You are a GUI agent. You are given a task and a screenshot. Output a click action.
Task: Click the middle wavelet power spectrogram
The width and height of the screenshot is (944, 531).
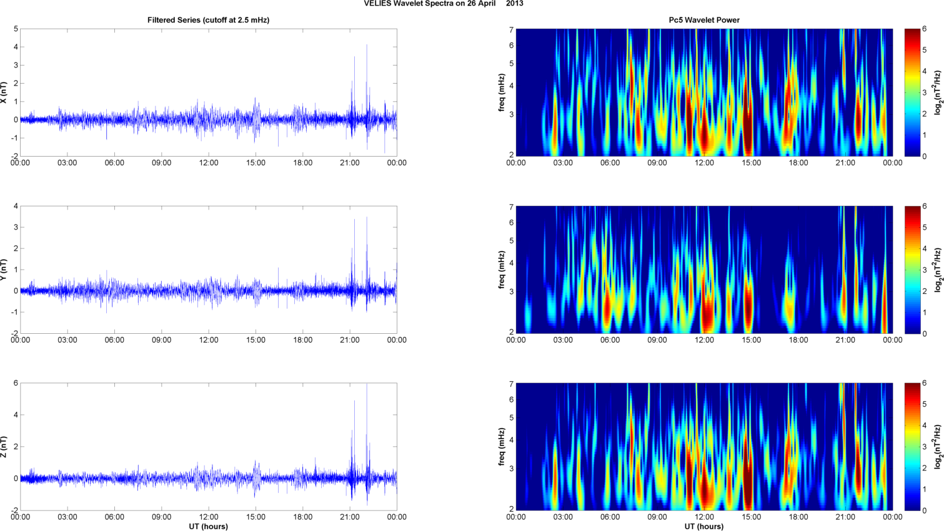point(704,270)
